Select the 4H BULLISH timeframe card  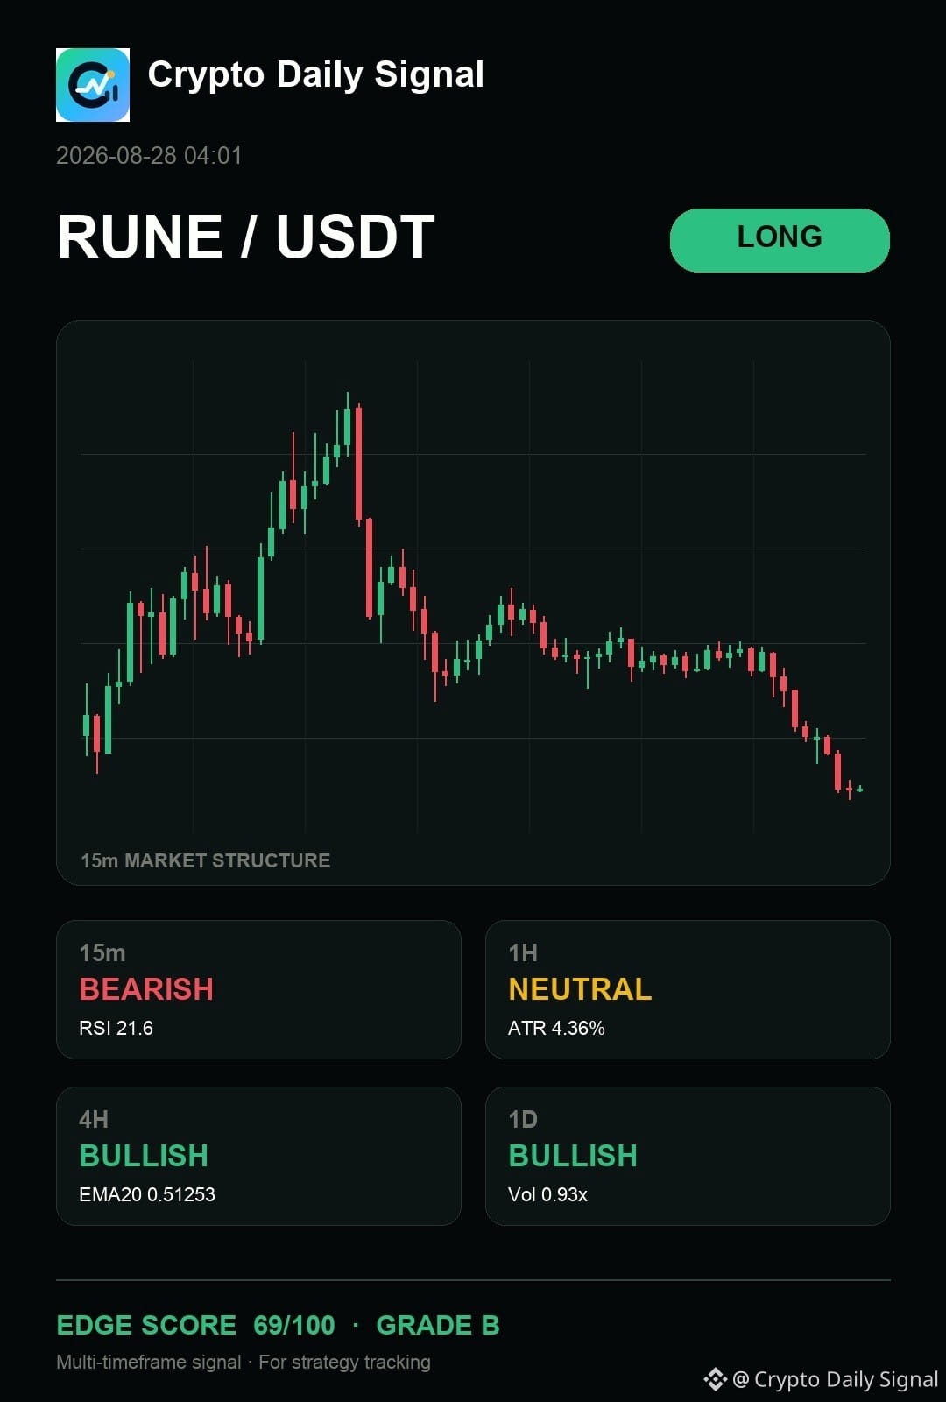point(258,1156)
